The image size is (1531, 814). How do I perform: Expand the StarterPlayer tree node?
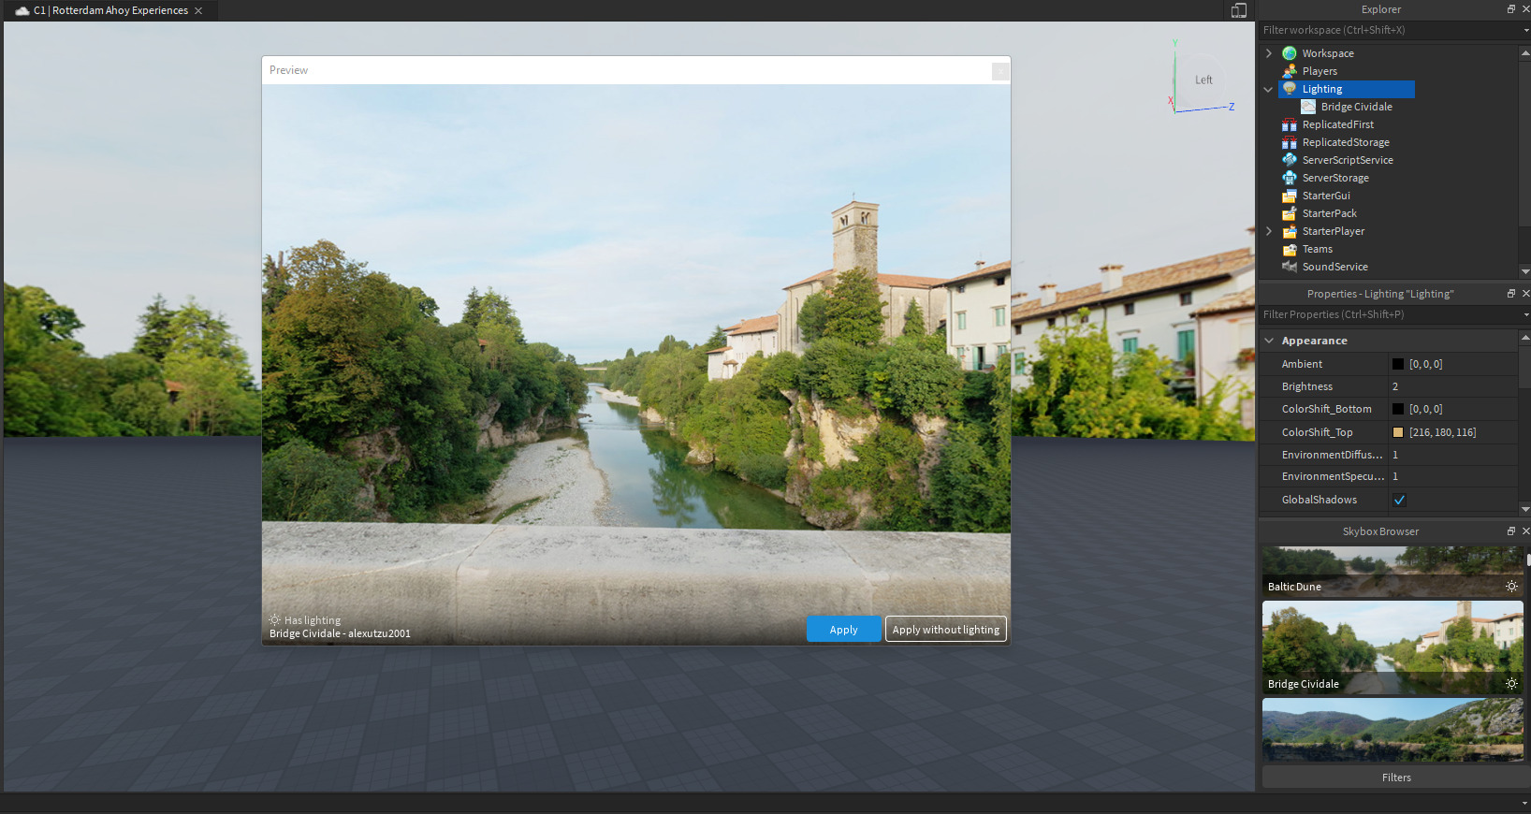coord(1269,231)
